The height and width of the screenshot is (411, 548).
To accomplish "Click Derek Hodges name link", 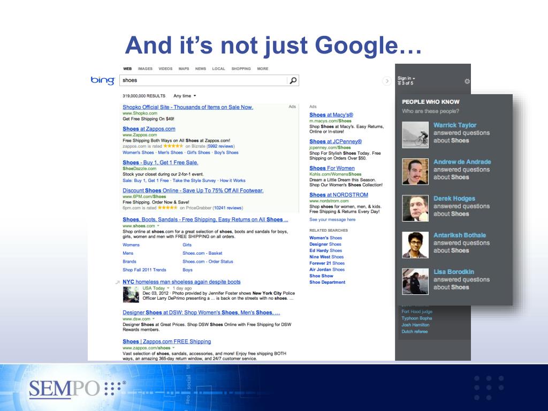I will click(454, 199).
